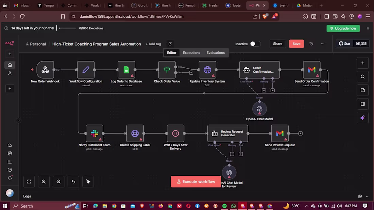Click the Share button
Image resolution: width=374 pixels, height=210 pixels.
277,44
